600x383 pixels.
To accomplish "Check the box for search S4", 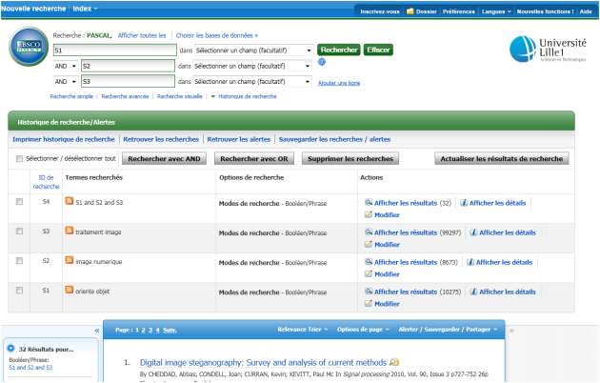I will [x=19, y=202].
